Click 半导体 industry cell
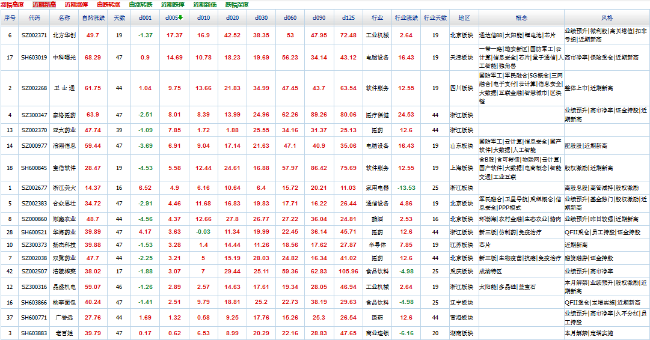Screen dimensions: 650x340 coord(377,244)
